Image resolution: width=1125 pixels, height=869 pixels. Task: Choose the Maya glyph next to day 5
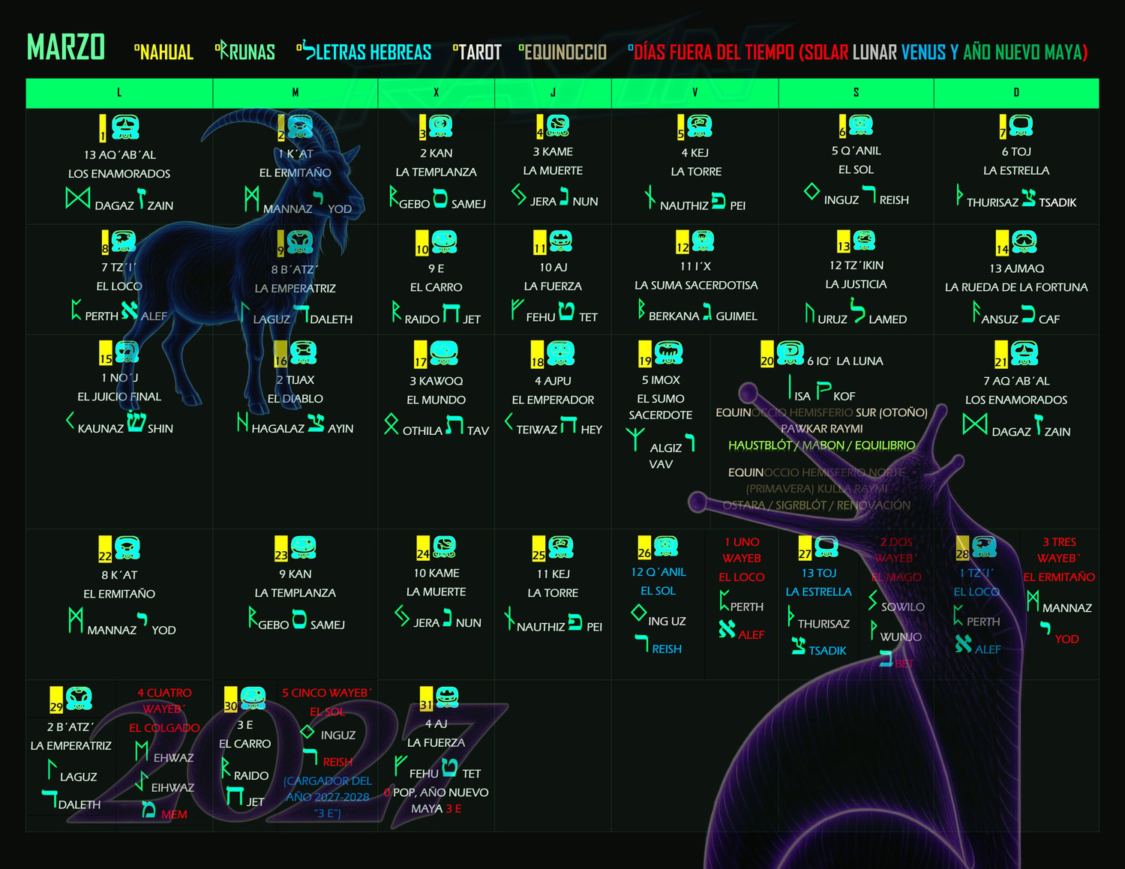699,125
